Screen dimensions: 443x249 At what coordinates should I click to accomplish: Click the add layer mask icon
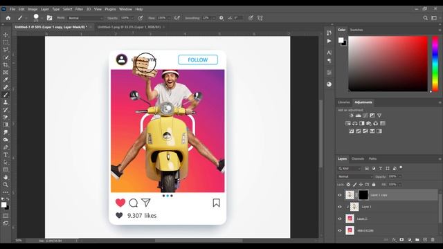tap(401, 240)
